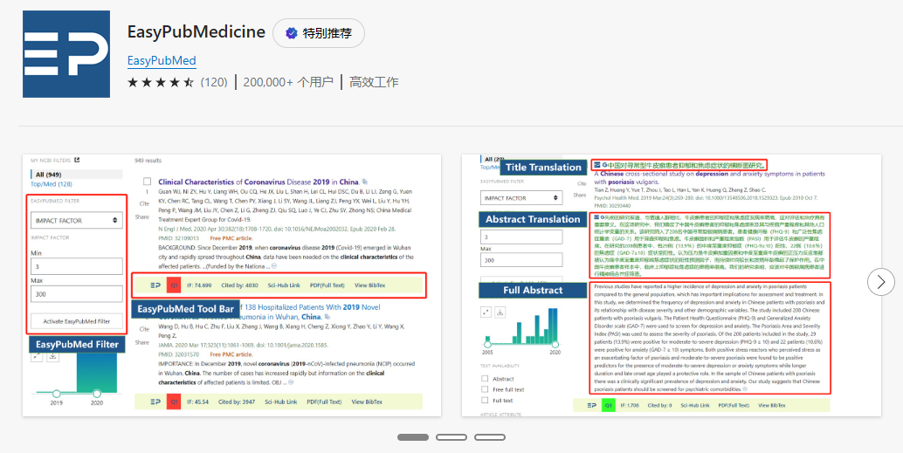The width and height of the screenshot is (903, 453).
Task: Select the Top/Med (128) filter
Action: [x=52, y=184]
